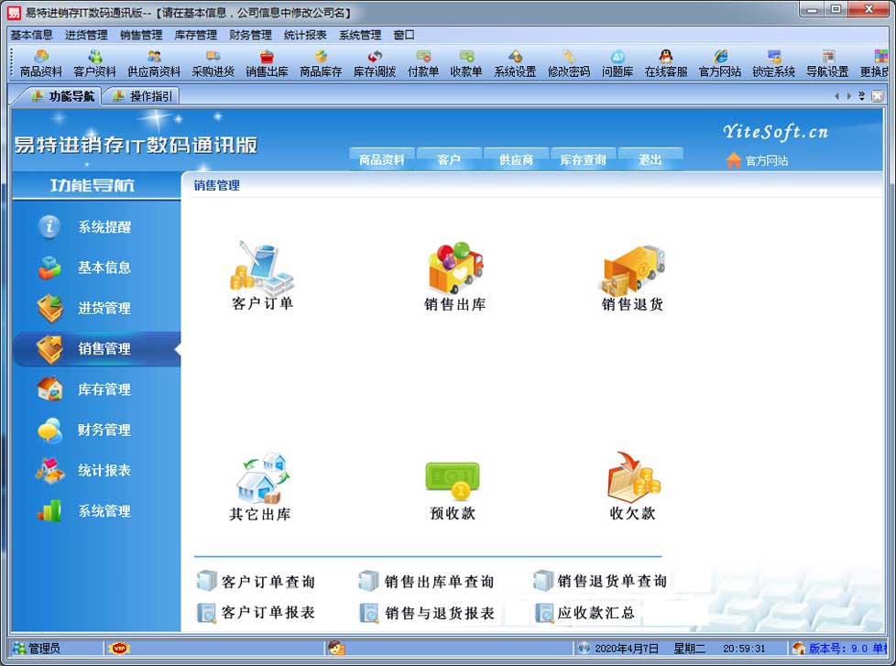
Task: Click the 库存查询 button in the banner
Action: [x=583, y=159]
